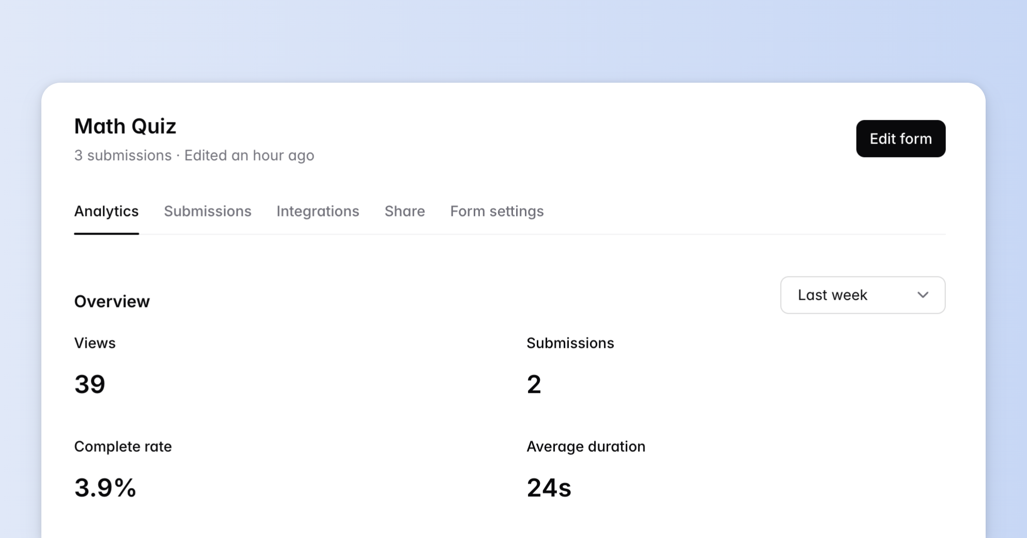1027x538 pixels.
Task: Click the Views metric label
Action: 95,343
